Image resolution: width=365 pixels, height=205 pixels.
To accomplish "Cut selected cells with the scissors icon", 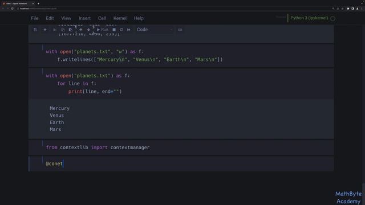I will (x=55, y=30).
